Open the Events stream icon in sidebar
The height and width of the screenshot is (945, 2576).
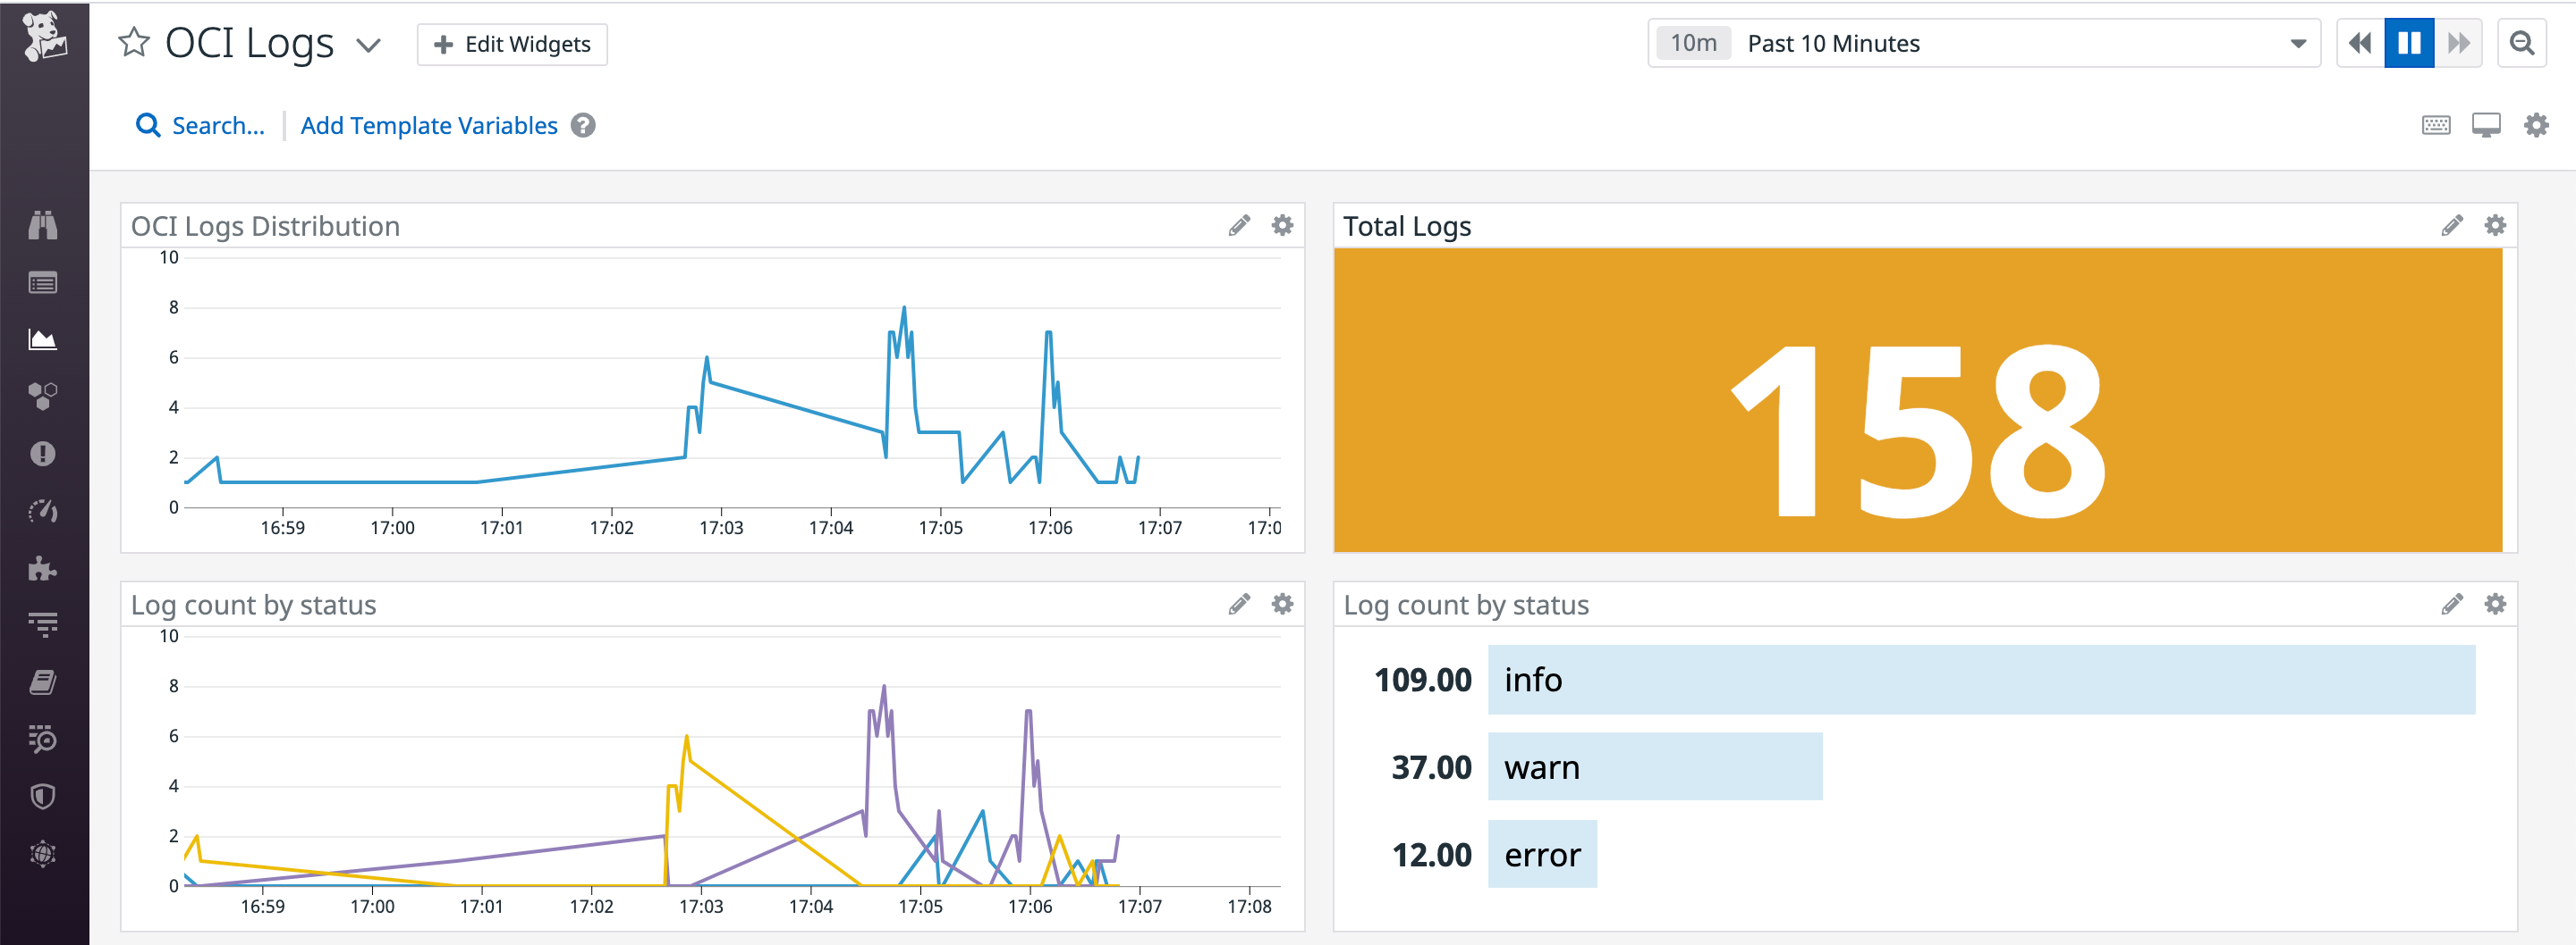tap(45, 283)
